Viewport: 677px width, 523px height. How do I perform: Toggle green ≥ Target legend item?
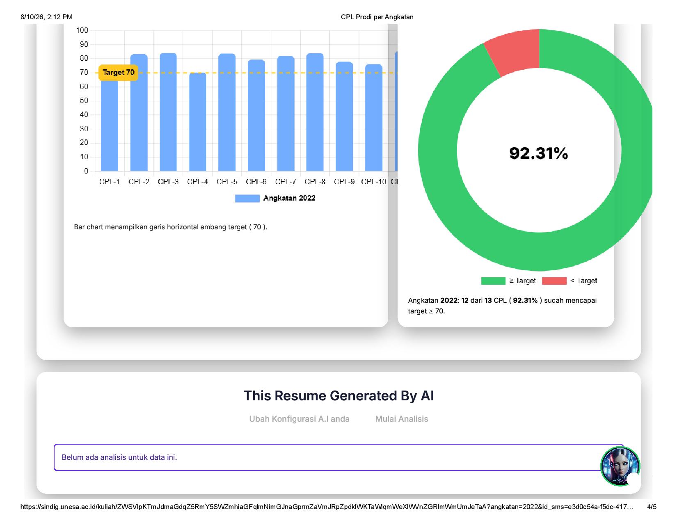click(508, 281)
